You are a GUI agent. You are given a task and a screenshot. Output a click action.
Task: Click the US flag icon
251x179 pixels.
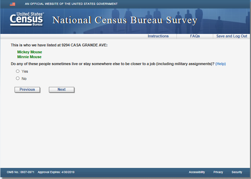click(x=12, y=4)
